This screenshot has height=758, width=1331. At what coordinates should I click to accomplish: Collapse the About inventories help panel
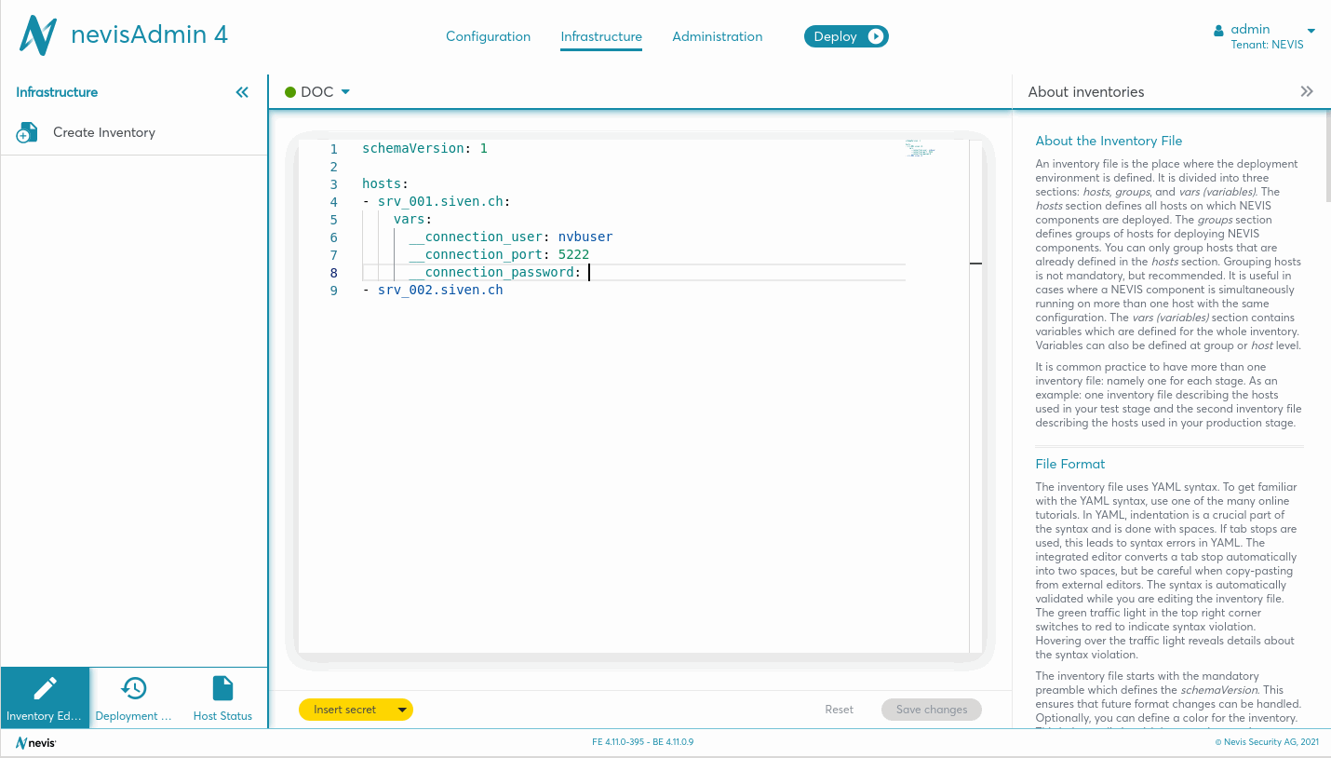coord(1307,91)
